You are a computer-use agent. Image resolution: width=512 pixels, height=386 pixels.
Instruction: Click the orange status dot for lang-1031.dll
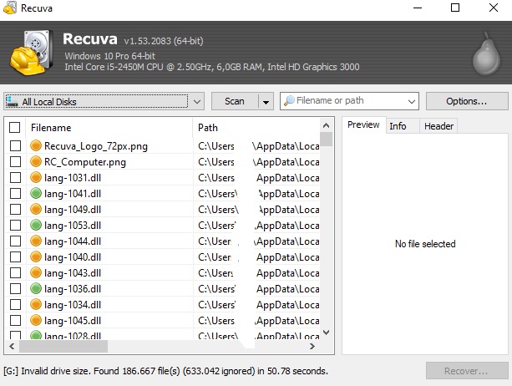click(36, 177)
